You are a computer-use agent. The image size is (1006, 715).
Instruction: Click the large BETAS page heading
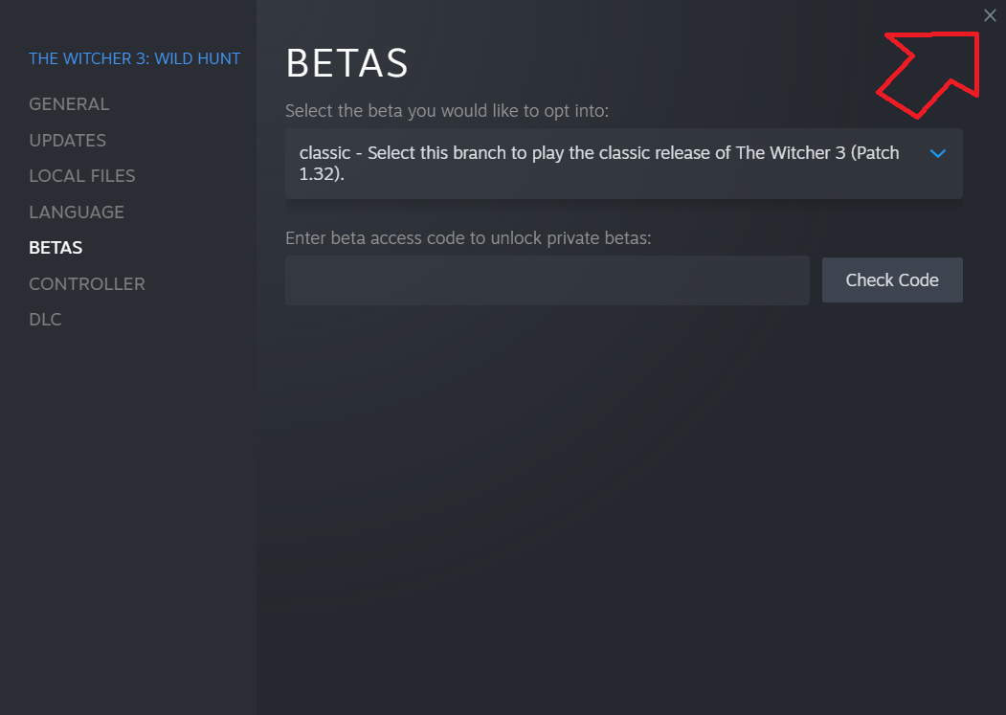pyautogui.click(x=347, y=64)
